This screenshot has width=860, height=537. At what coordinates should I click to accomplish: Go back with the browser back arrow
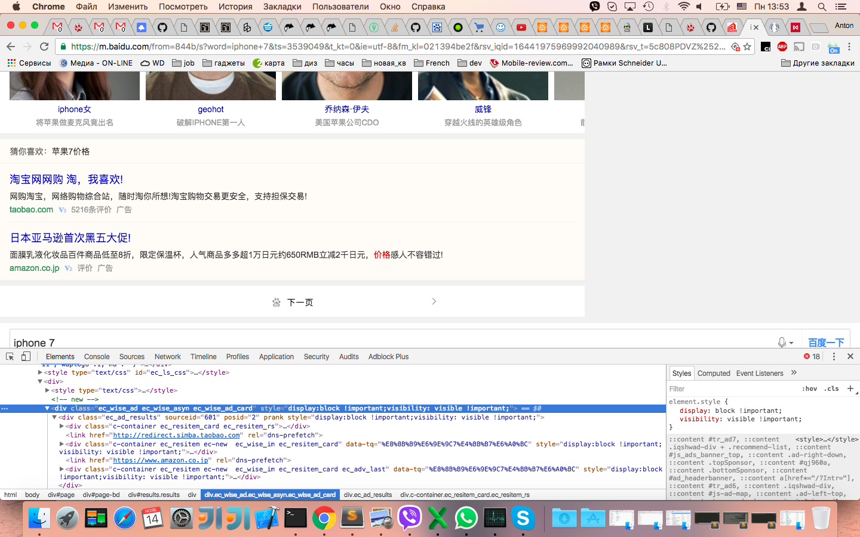pyautogui.click(x=11, y=47)
